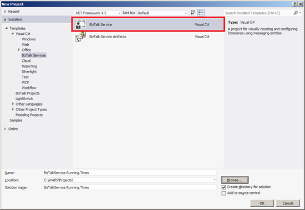The height and width of the screenshot is (210, 305).
Task: Select the WCF category
Action: [26, 82]
